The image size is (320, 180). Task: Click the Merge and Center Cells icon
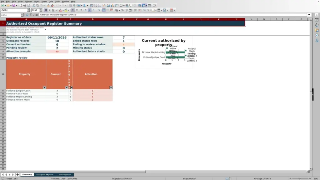pos(104,10)
